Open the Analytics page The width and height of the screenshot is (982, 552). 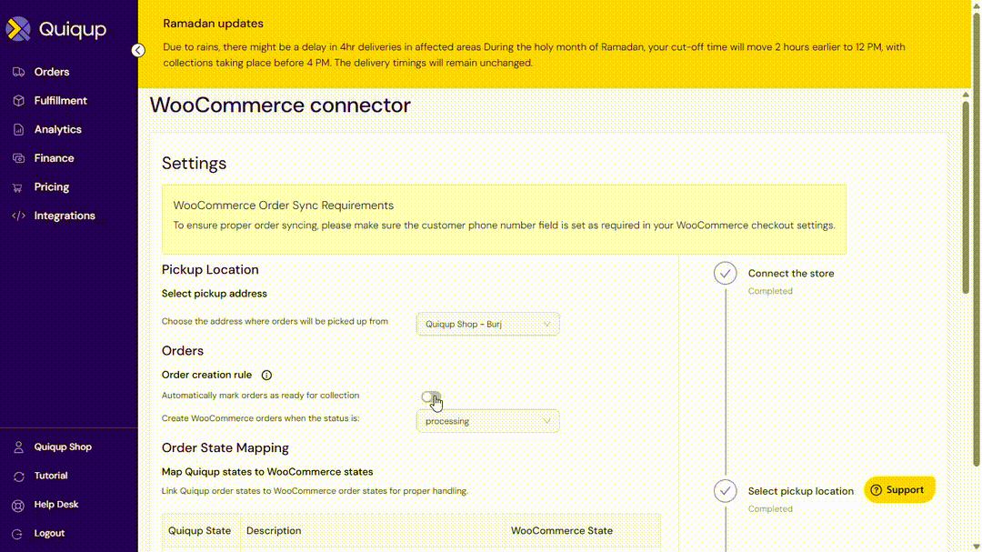pyautogui.click(x=57, y=130)
